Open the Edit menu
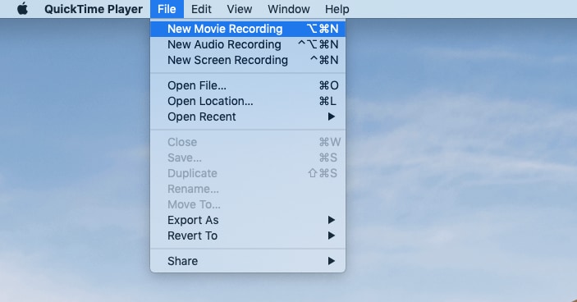Viewport: 577px width, 302px height. [201, 9]
